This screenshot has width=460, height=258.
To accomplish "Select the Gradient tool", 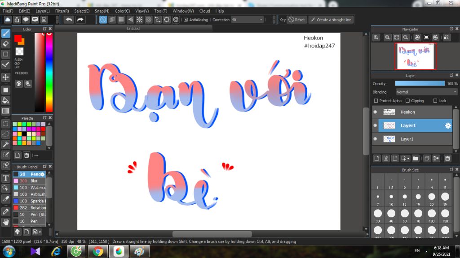I will (6, 111).
